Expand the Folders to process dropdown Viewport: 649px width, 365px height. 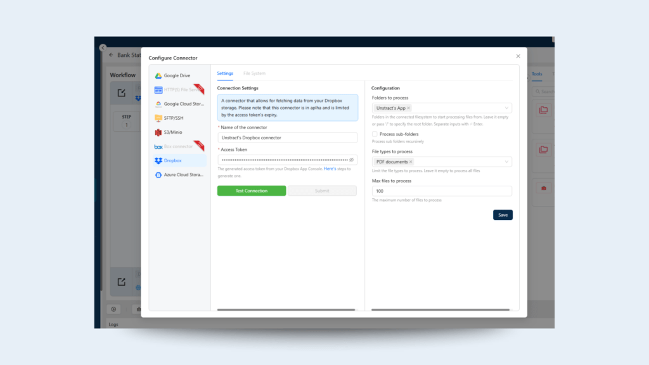click(506, 108)
